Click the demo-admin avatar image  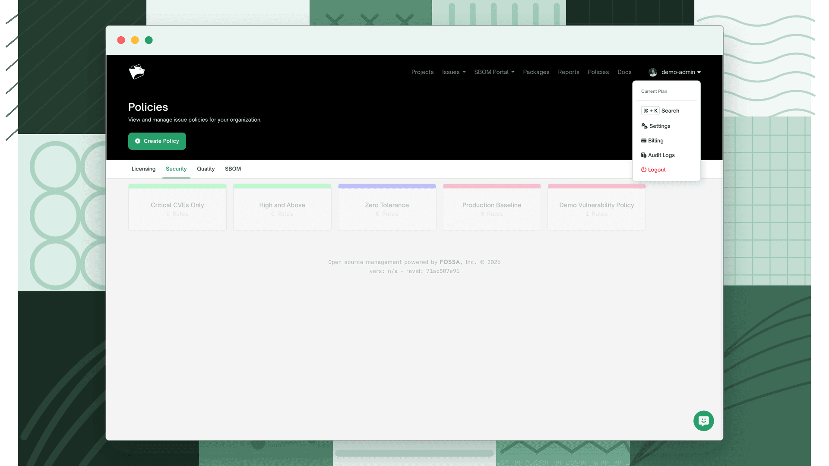(x=653, y=72)
